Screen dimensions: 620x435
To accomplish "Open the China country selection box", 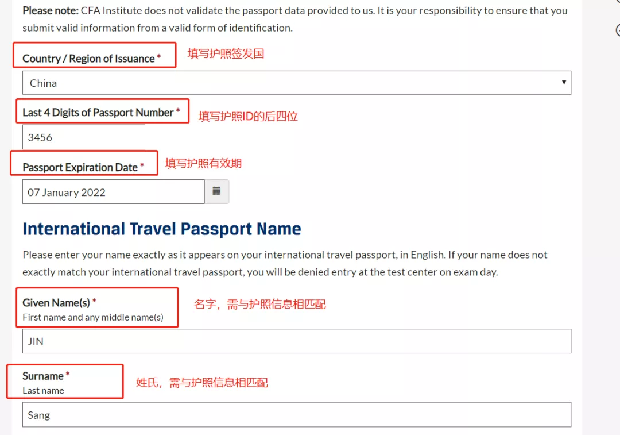I will [x=297, y=83].
